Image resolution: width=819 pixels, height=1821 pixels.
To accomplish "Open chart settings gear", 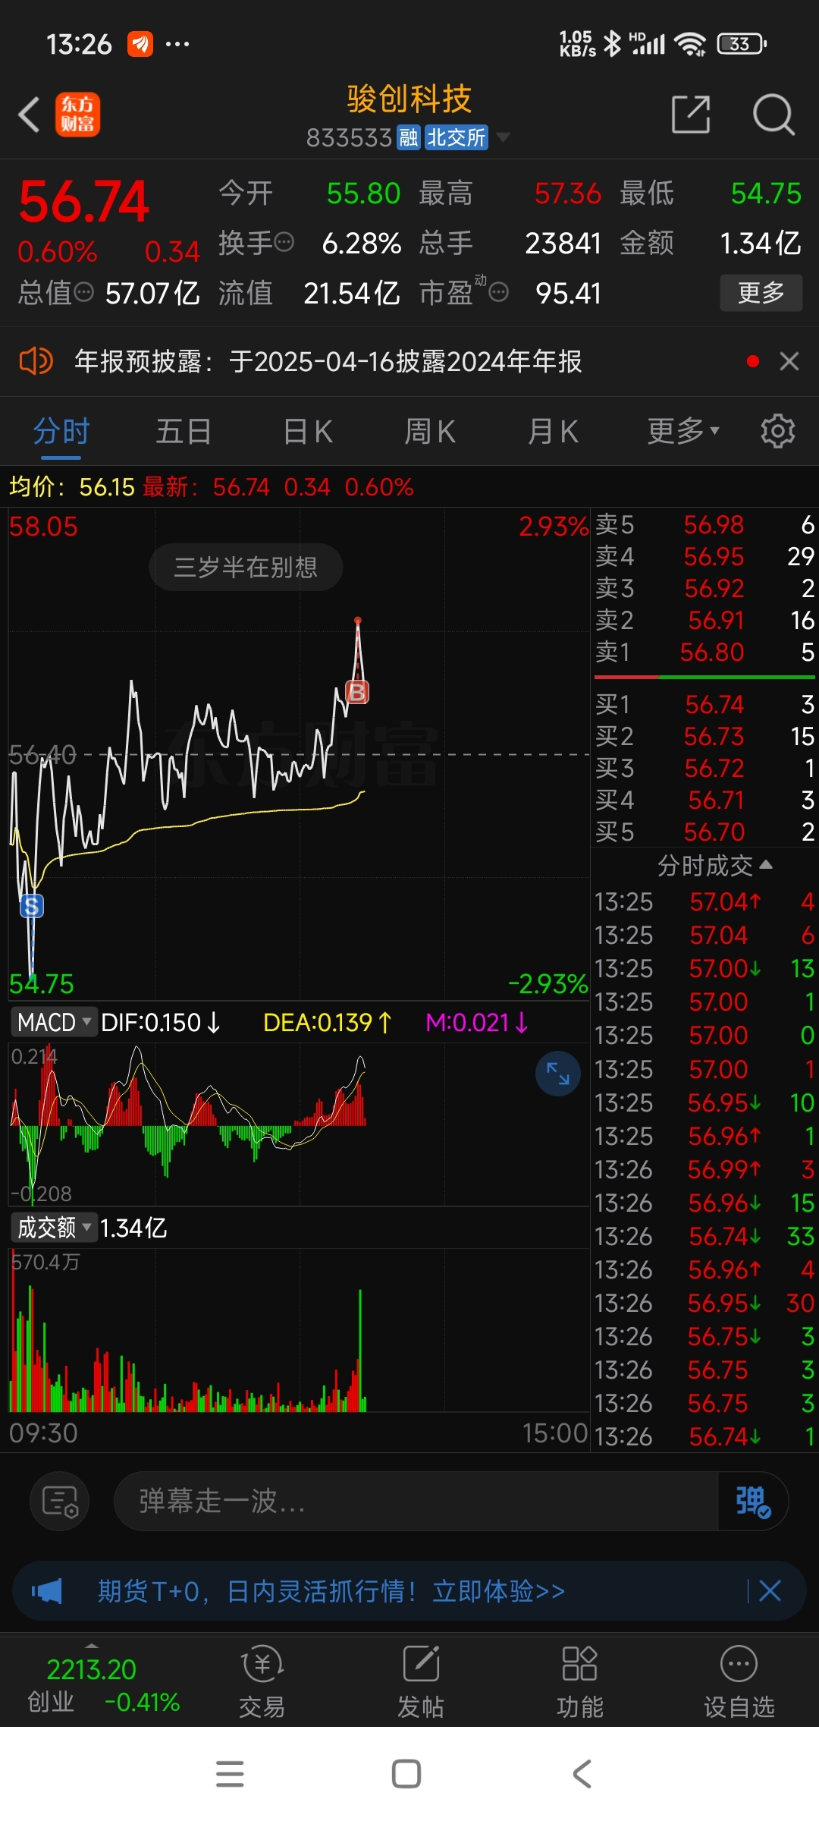I will (x=777, y=431).
